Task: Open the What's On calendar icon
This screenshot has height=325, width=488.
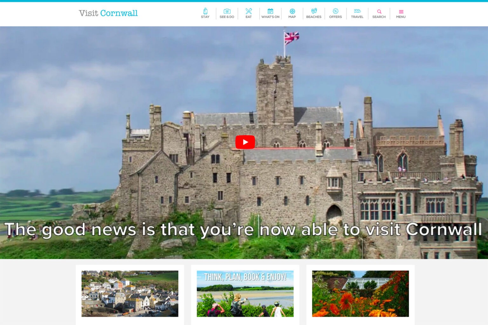Action: click(270, 11)
